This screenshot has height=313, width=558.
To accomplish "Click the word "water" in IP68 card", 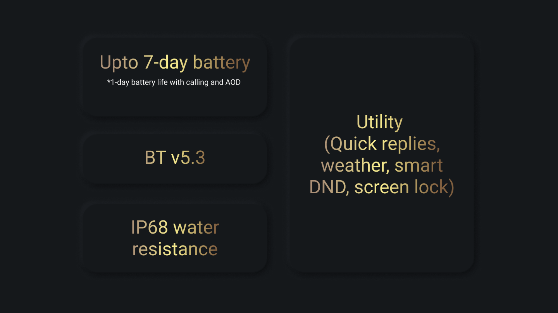I will click(x=196, y=227).
